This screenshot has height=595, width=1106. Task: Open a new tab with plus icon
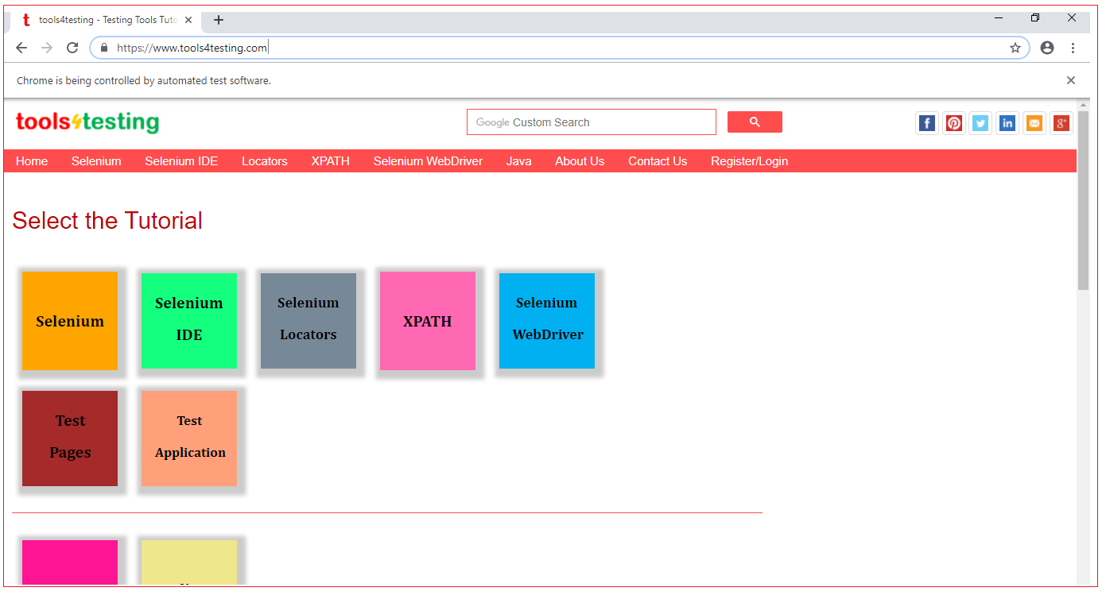click(x=219, y=20)
